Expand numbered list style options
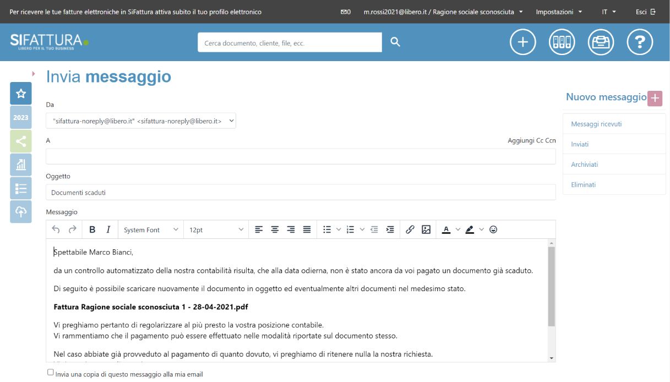670x382 pixels. pos(362,230)
